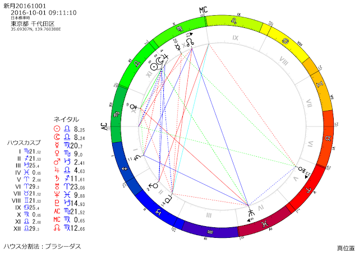Click the Scorpio glyph on the zodiac ring
Image resolution: width=359 pixels, height=253 pixels.
tap(116, 115)
